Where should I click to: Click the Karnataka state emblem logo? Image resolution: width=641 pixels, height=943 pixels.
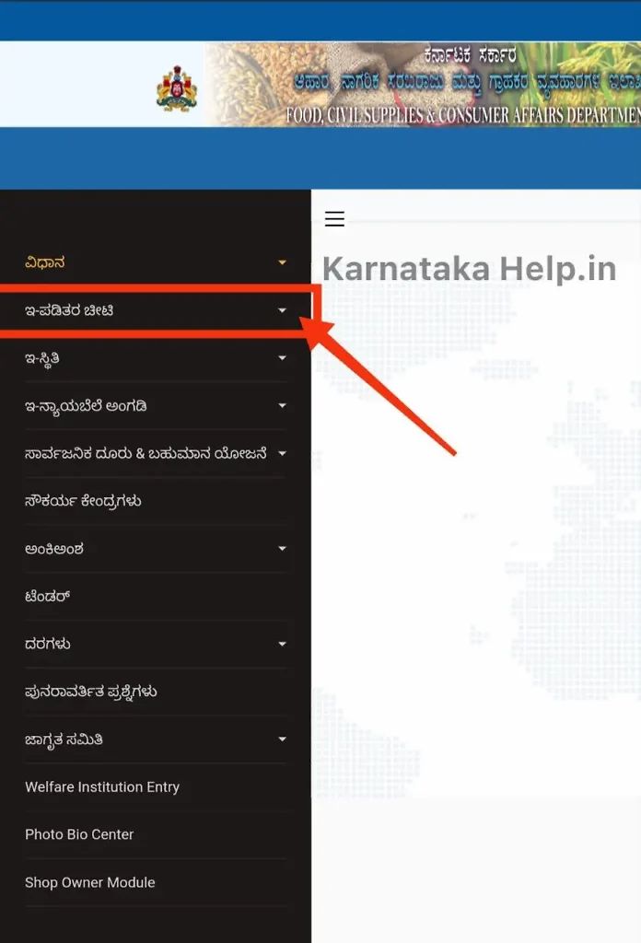(176, 89)
